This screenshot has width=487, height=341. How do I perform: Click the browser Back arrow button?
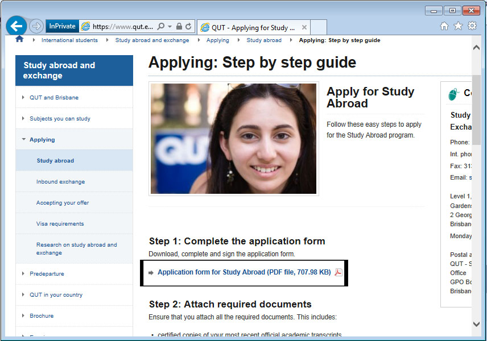[16, 26]
